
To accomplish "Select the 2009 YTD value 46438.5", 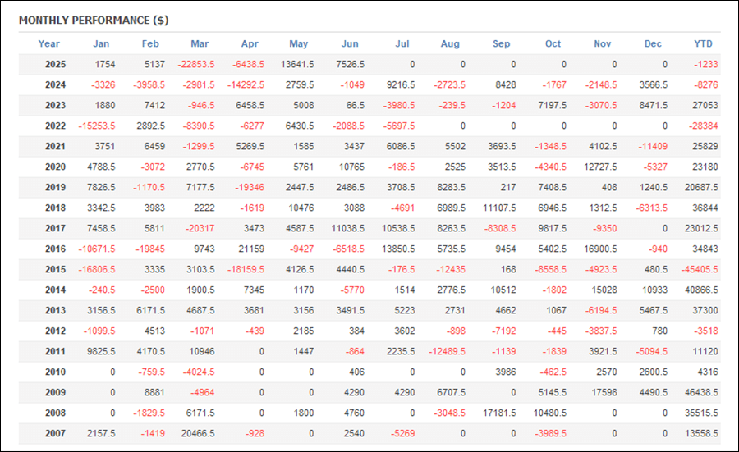I will click(x=701, y=392).
